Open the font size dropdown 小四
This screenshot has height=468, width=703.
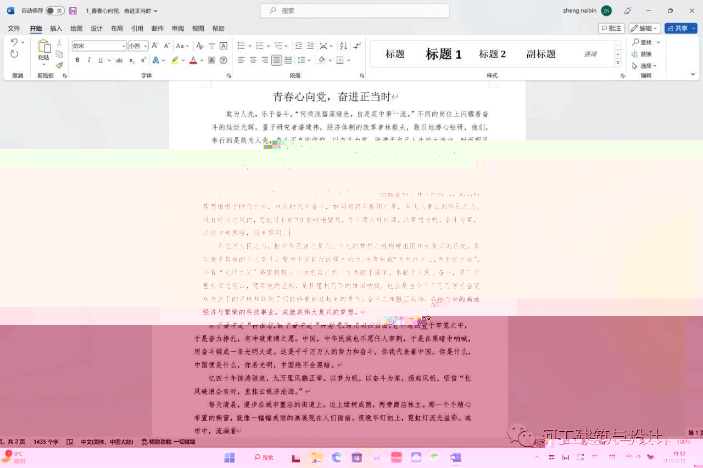146,47
